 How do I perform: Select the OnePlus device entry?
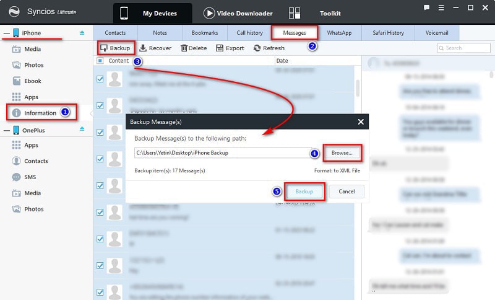click(x=33, y=130)
